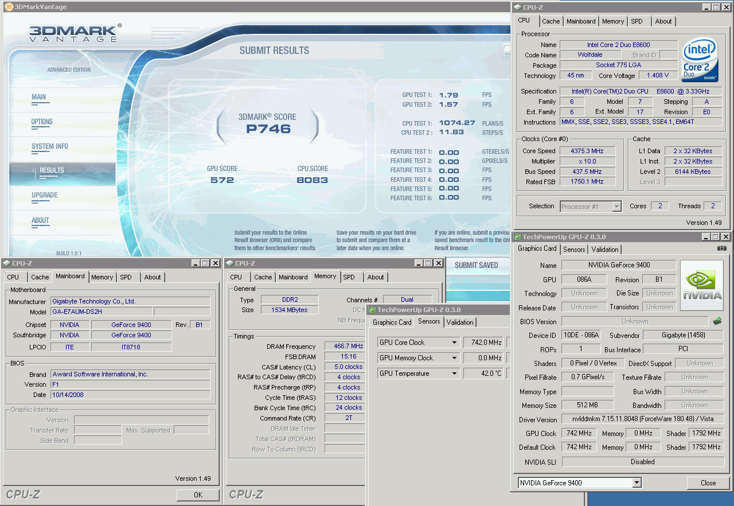Click the BIOS date 10/14/2008 field
Viewport: 734px width, 506px height.
coord(130,395)
